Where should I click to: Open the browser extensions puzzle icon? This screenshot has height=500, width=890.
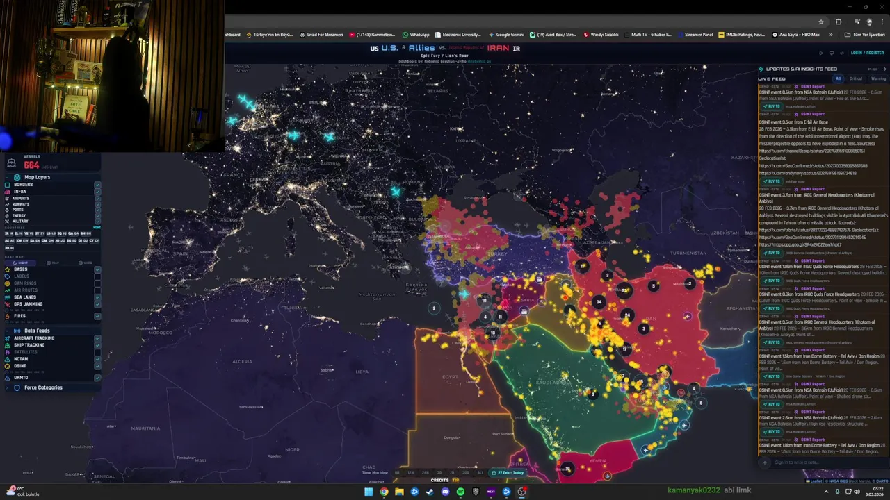pyautogui.click(x=838, y=22)
